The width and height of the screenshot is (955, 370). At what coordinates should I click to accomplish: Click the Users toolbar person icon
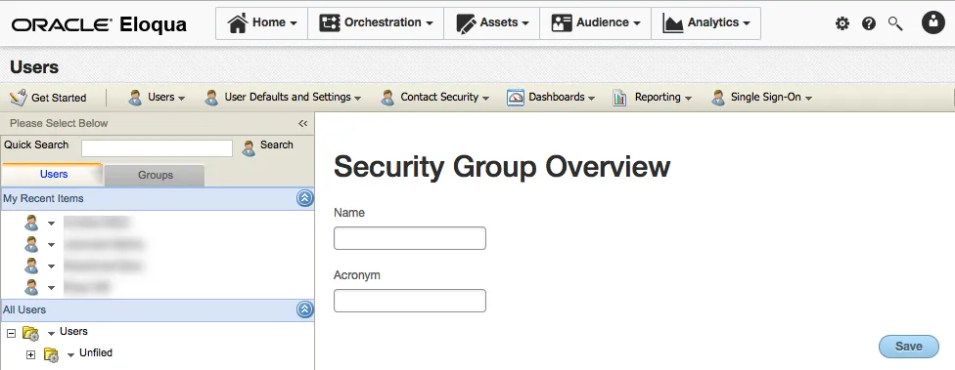coord(135,98)
